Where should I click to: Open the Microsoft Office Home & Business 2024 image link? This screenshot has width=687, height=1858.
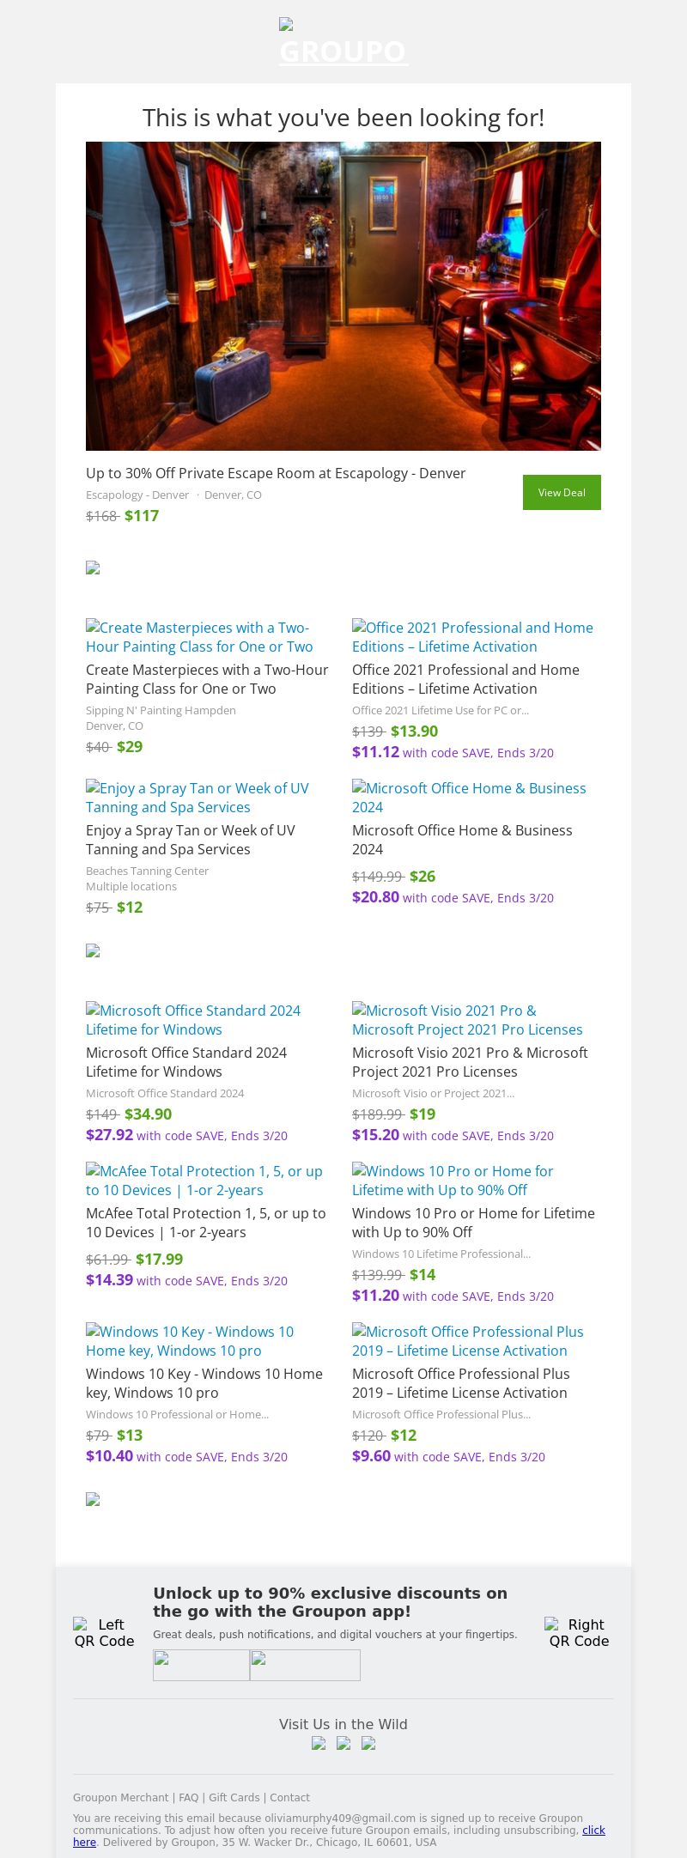pos(469,798)
